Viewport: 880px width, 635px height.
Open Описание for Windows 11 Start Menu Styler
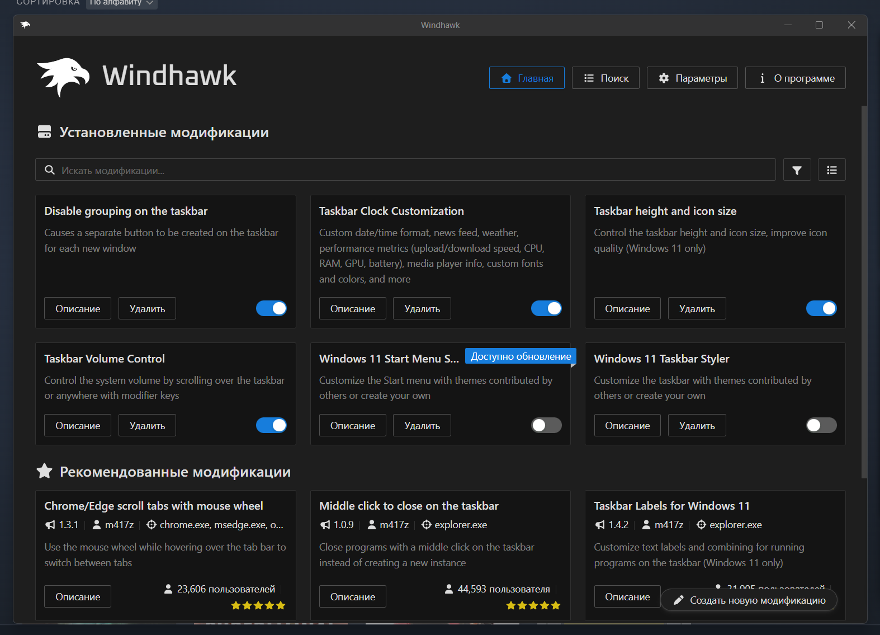tap(353, 425)
